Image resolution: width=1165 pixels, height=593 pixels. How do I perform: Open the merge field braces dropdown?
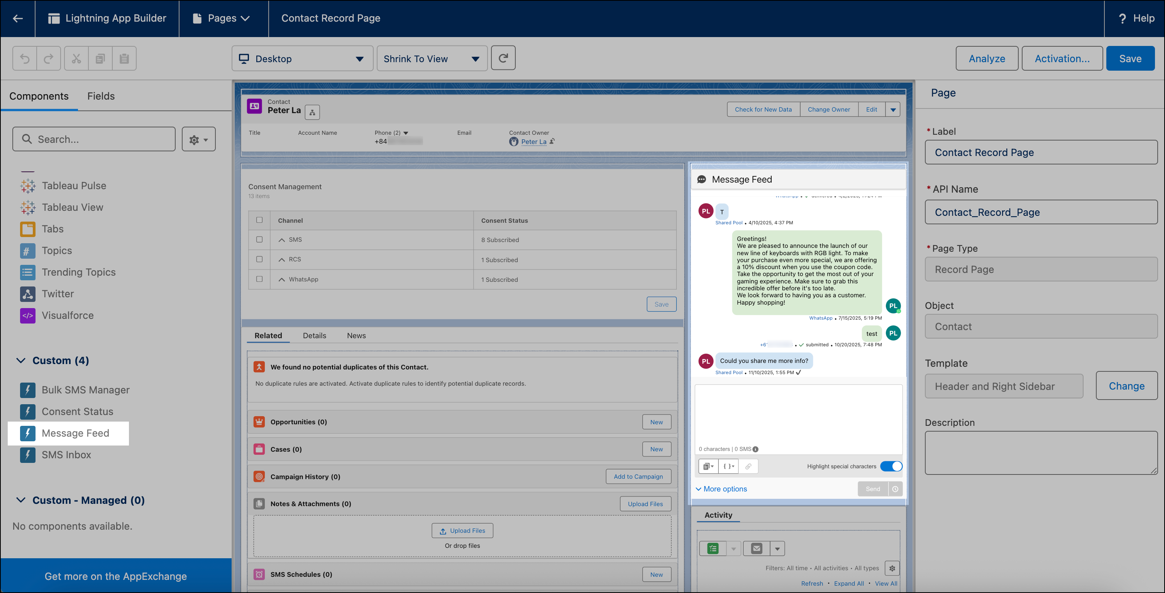[x=728, y=466]
